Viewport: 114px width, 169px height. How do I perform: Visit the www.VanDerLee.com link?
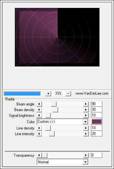click(92, 93)
